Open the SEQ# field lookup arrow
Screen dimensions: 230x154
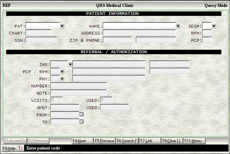pyautogui.click(x=214, y=26)
